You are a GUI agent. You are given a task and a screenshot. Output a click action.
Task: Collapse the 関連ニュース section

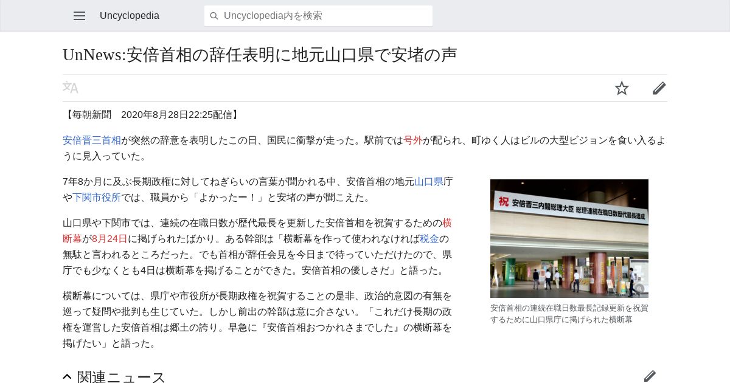[x=67, y=377]
